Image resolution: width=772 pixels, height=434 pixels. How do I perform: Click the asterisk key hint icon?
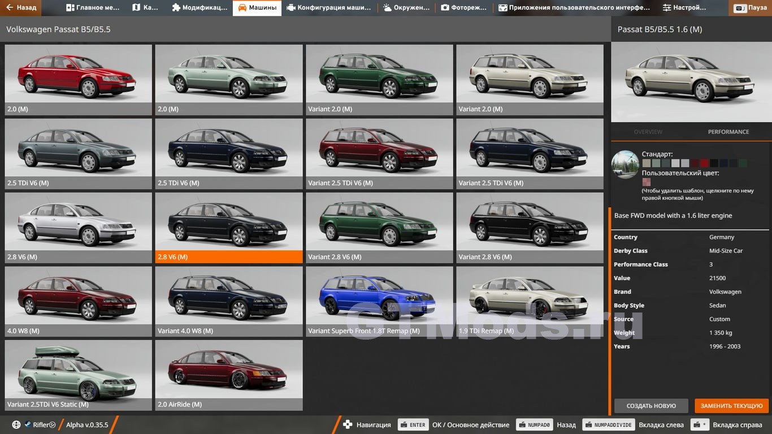[x=700, y=425]
